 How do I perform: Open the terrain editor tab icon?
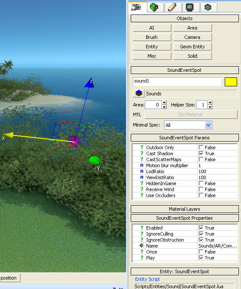(154, 7)
